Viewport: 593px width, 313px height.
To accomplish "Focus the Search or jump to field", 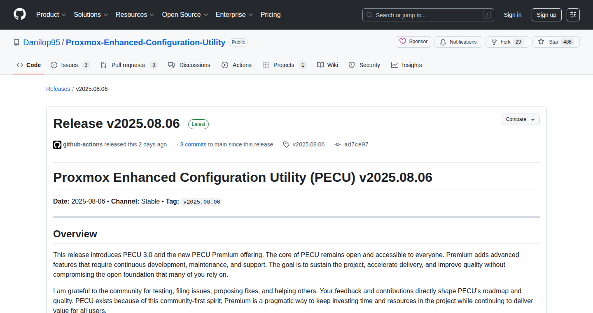I will [428, 15].
